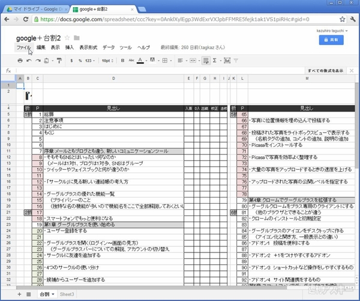Click the formula bar input field
The image size is (360, 301).
coord(161,71)
